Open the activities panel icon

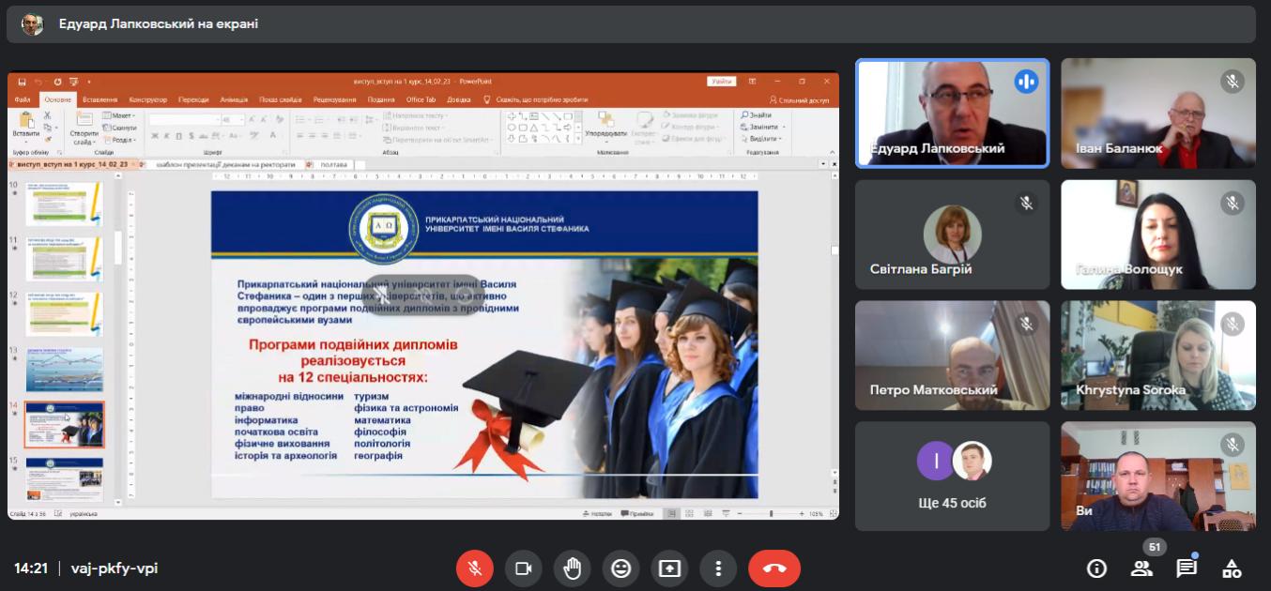pyautogui.click(x=1232, y=568)
